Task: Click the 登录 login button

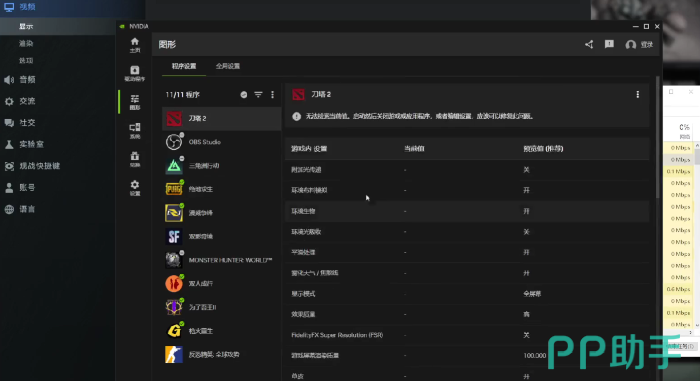Action: click(640, 45)
